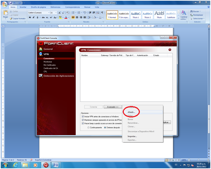Expand the Seleccionar dropdown
The image size is (211, 169).
(204, 19)
